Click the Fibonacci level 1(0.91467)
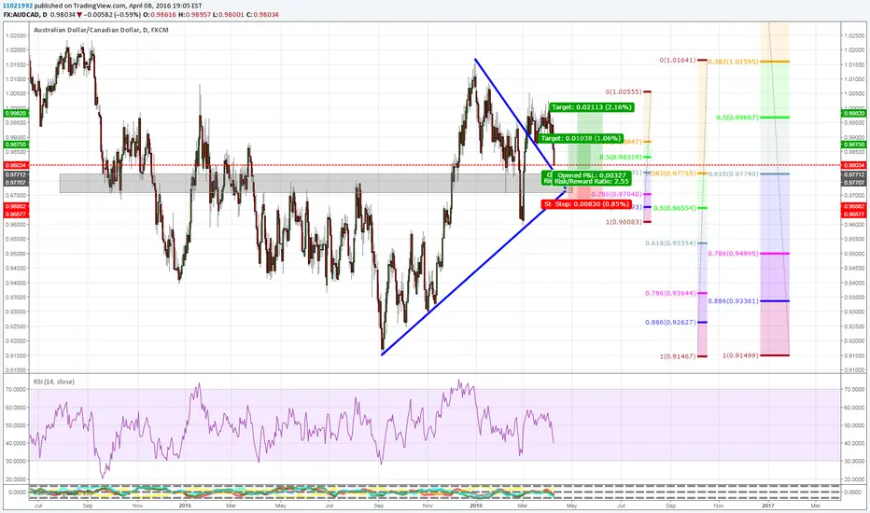The image size is (870, 513). pos(677,356)
